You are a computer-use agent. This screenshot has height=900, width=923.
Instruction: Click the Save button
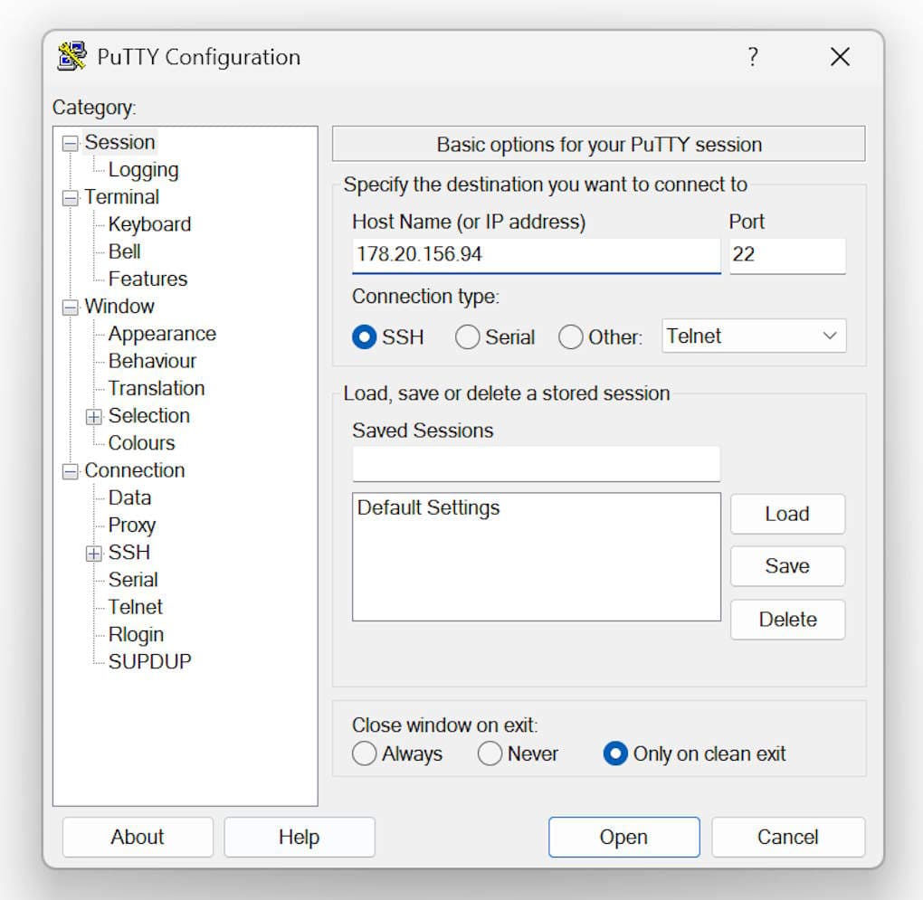[x=787, y=566]
